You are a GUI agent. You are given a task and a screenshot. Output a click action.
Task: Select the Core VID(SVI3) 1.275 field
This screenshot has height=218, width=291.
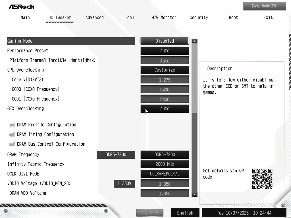click(165, 80)
